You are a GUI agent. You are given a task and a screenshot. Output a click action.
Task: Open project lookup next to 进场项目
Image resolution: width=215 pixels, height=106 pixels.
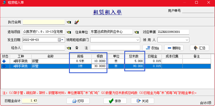coord(69,32)
